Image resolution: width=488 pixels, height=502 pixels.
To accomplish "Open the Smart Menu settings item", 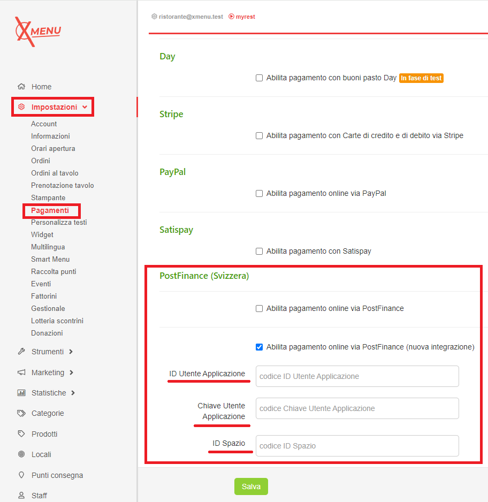I will 50,259.
